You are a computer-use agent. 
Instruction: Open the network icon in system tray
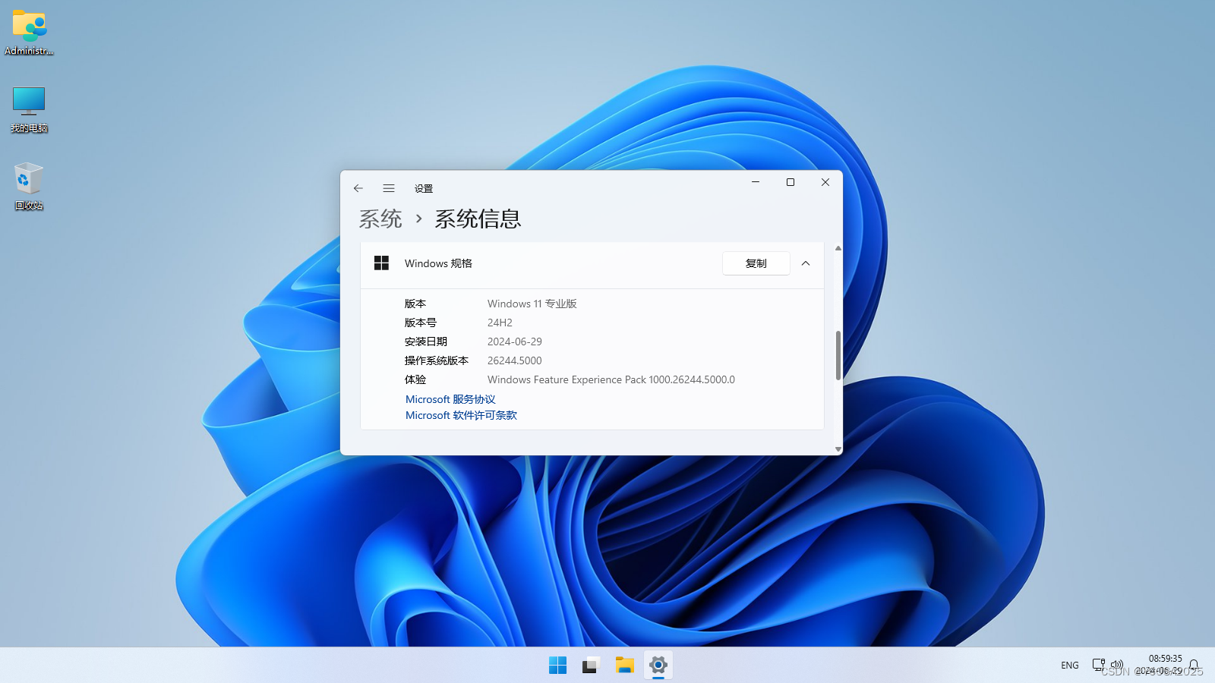pyautogui.click(x=1098, y=665)
